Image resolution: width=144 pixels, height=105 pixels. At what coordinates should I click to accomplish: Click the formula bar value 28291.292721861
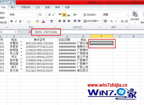click(46, 32)
